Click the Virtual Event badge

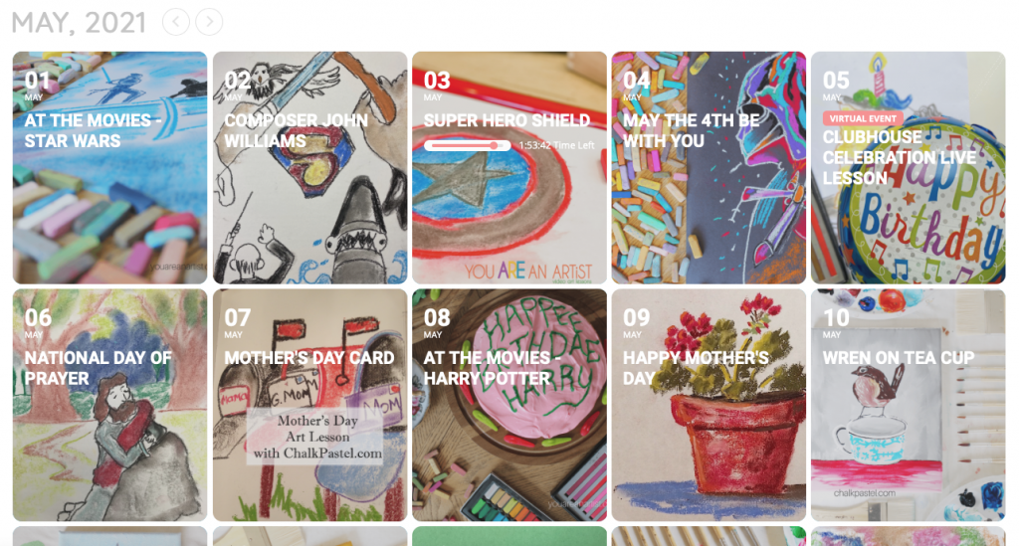point(863,118)
